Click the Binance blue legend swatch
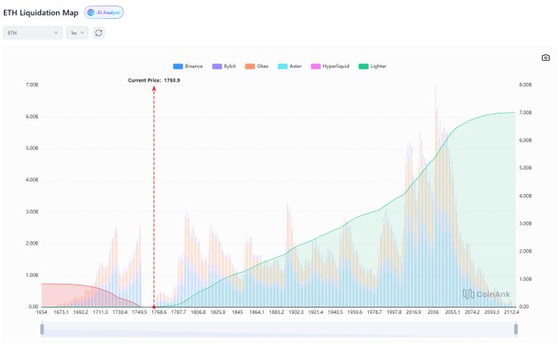The width and height of the screenshot is (560, 347). coord(178,67)
